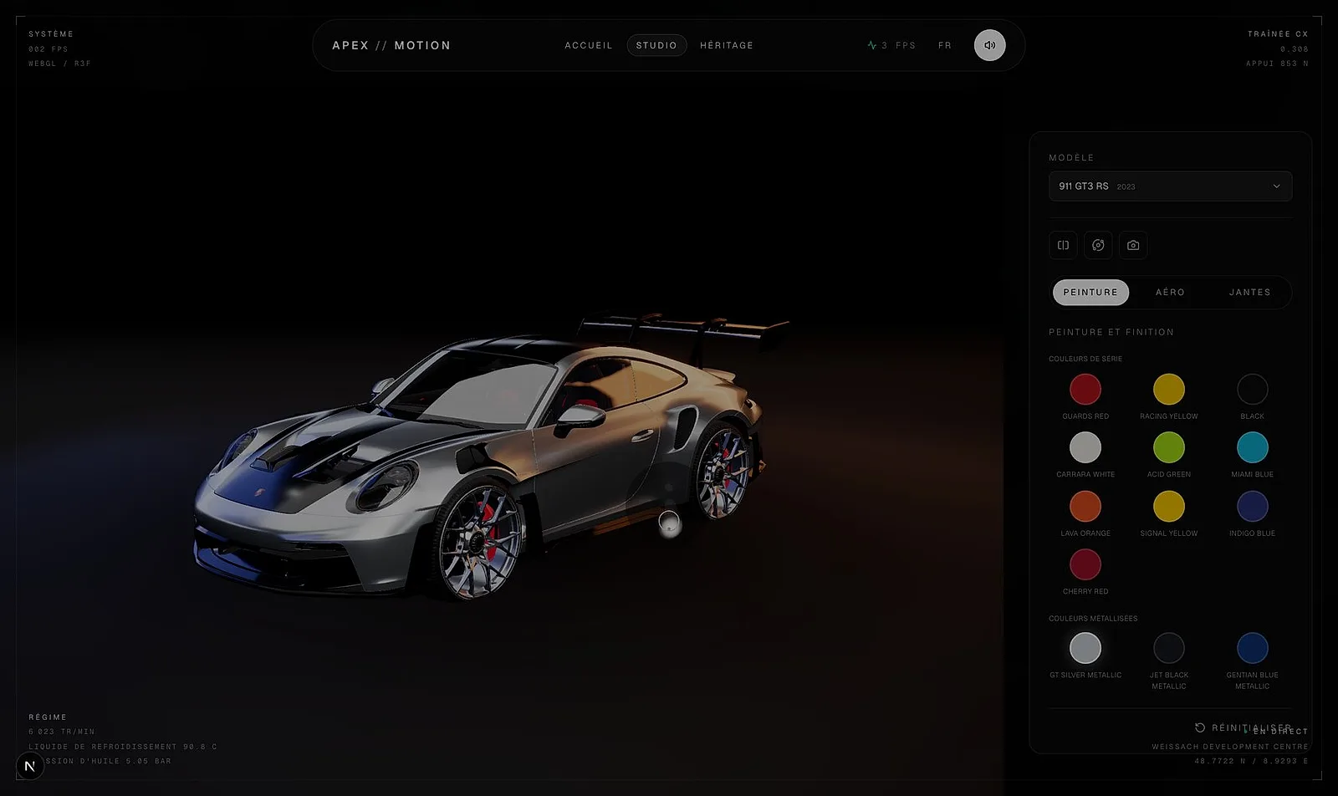Click the "WEISSACH DEVELOPMENT CENTRE" text
The height and width of the screenshot is (796, 1338).
[x=1230, y=747]
